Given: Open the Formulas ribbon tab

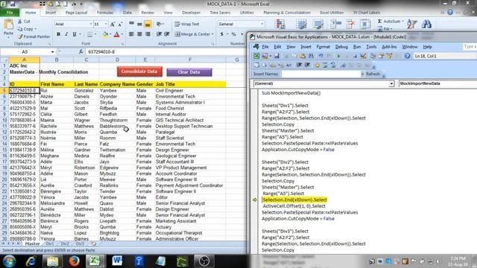Looking at the screenshot, I should click(105, 13).
